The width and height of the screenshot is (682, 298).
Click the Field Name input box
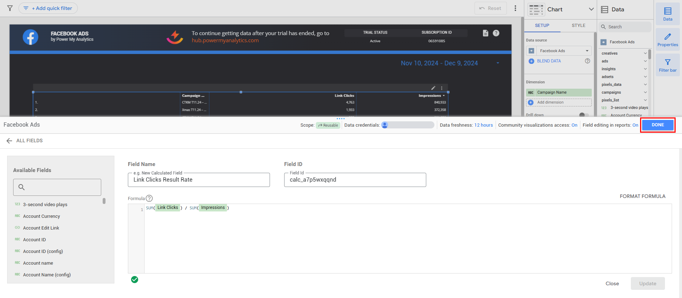[x=199, y=180]
